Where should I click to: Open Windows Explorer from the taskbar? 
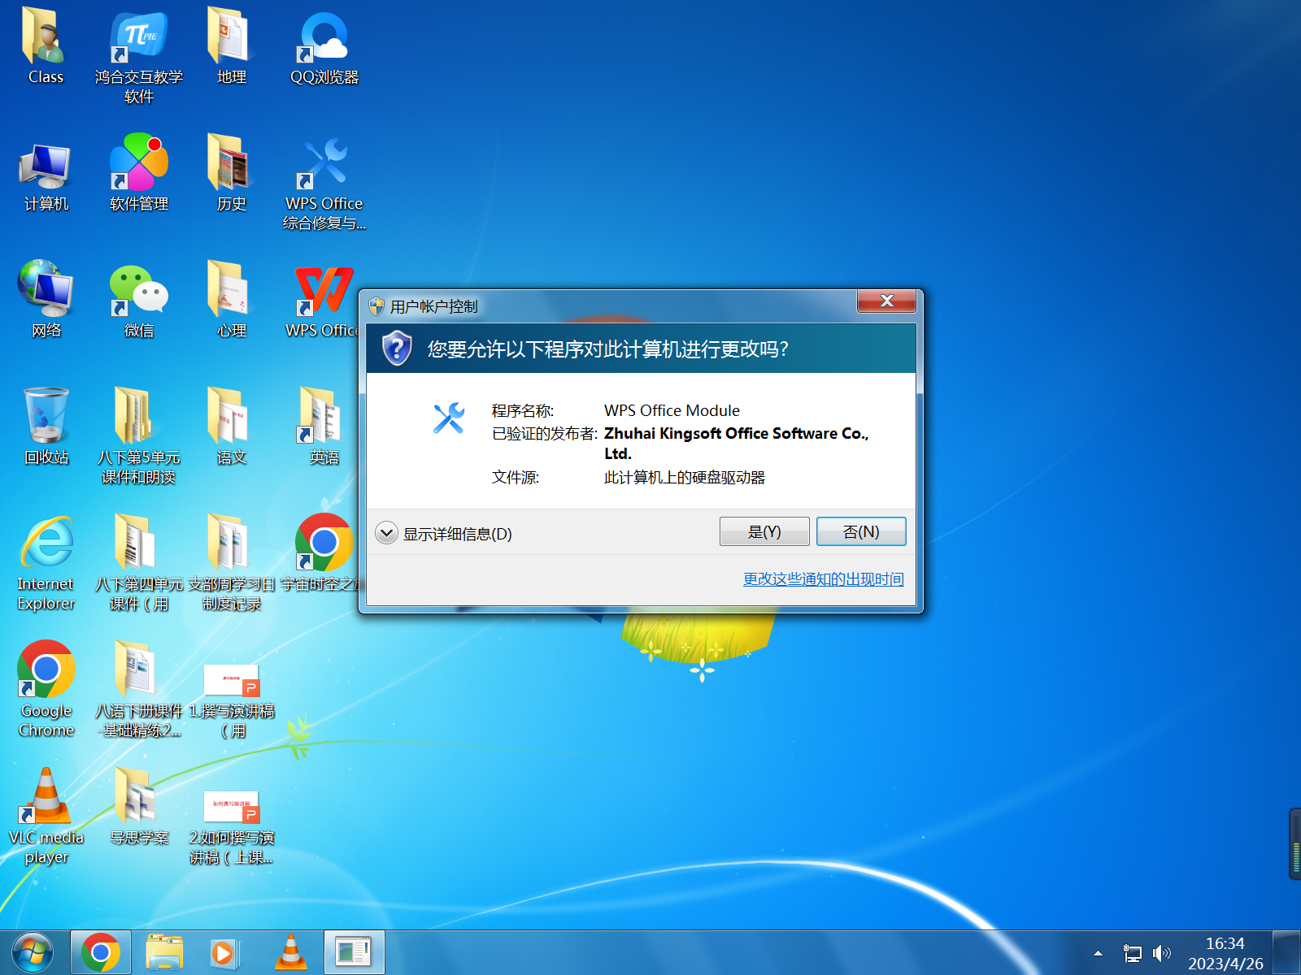[164, 952]
